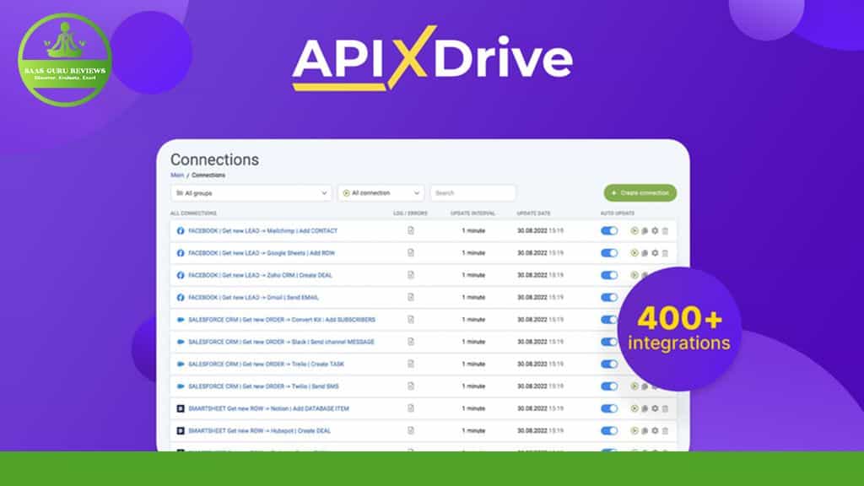864x486 pixels.
Task: Open log for Salesforce Twilio SMS connection
Action: tap(411, 386)
